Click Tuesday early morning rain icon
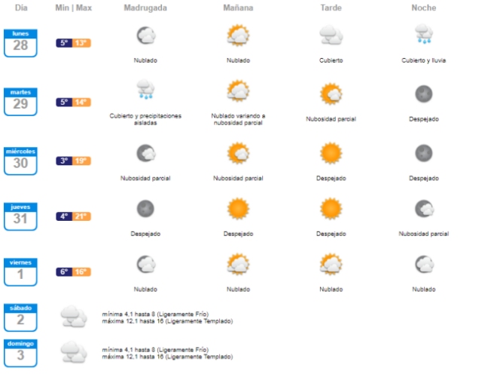Viewport: 482px width, 383px height. [x=145, y=91]
